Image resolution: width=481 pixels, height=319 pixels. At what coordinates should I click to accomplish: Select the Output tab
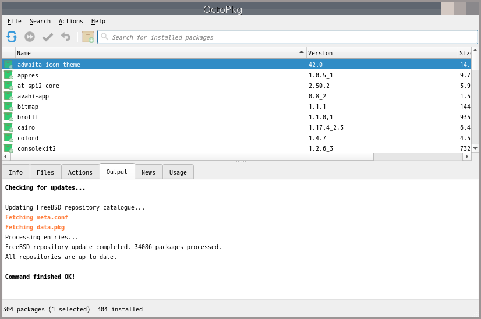117,172
